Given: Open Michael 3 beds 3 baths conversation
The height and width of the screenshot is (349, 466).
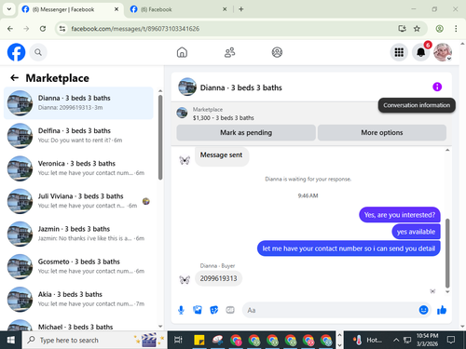Looking at the screenshot, I should pos(78,325).
